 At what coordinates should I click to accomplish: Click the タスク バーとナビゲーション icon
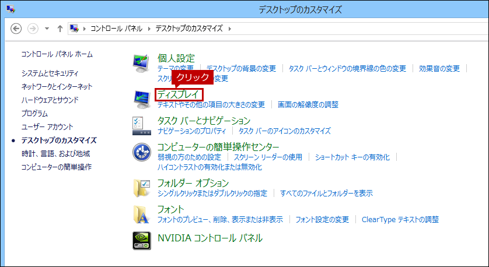point(142,126)
